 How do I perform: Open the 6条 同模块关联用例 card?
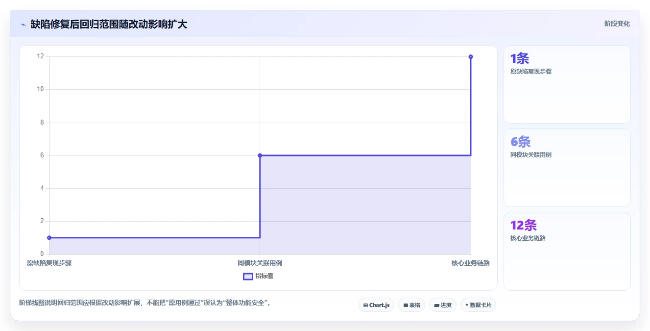pyautogui.click(x=567, y=168)
